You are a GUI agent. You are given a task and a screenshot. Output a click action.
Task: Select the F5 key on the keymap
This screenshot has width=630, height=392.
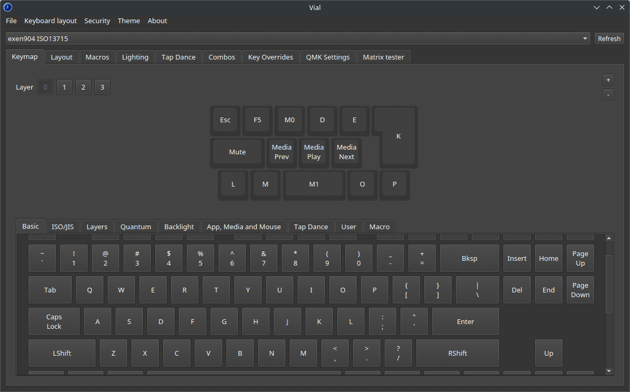257,120
